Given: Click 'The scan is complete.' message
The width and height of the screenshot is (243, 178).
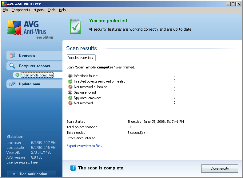Looking at the screenshot, I should point(101,168).
